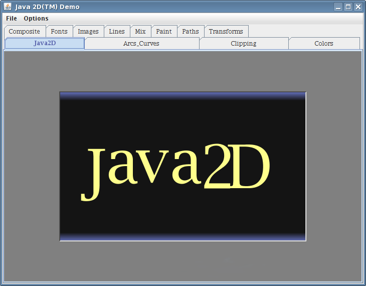Switch to the Mix tab
The width and height of the screenshot is (366, 286).
point(140,31)
